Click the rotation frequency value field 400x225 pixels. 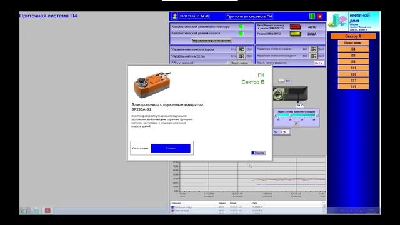point(319,62)
